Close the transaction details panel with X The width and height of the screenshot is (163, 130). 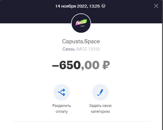[x=156, y=6]
